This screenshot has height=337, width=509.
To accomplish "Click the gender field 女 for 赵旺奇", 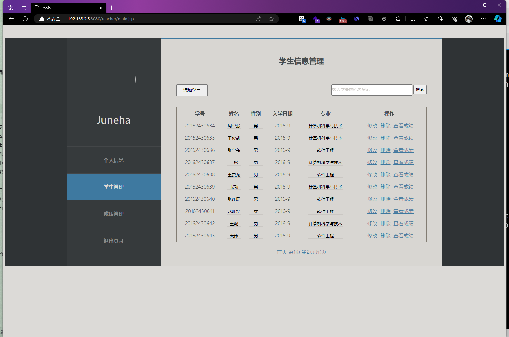I will click(256, 211).
